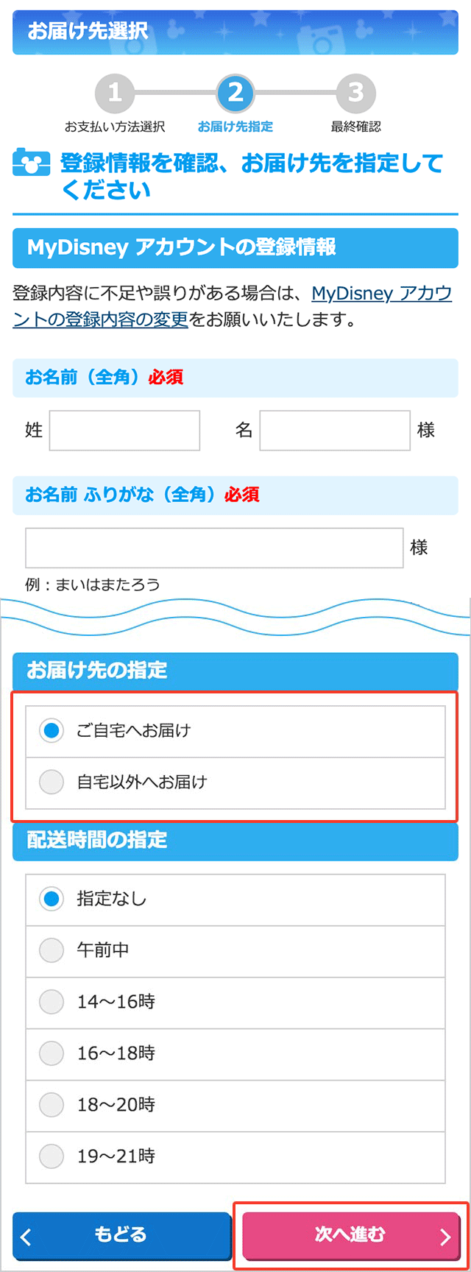Click step 1 payment method circle
471x1272 pixels.
pyautogui.click(x=115, y=93)
